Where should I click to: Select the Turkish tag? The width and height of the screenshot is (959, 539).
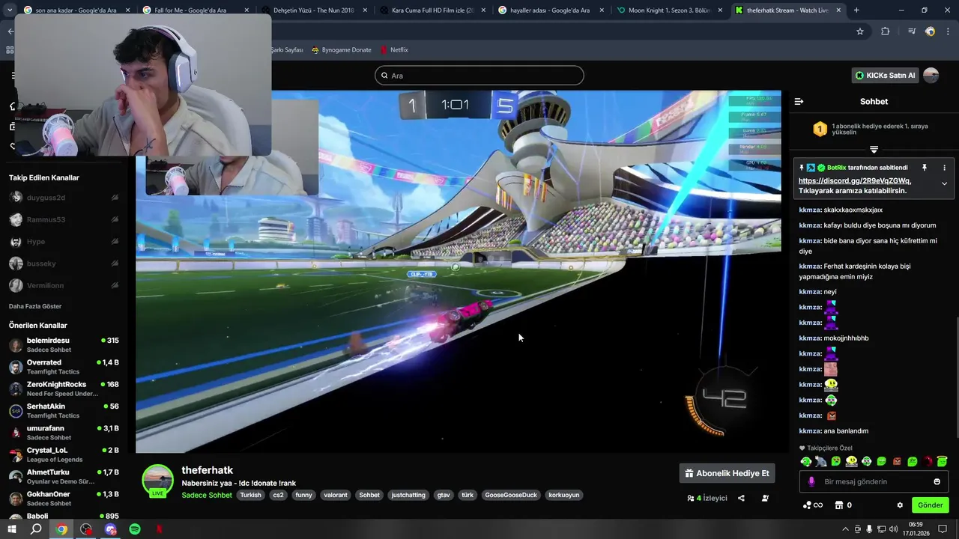(x=250, y=495)
